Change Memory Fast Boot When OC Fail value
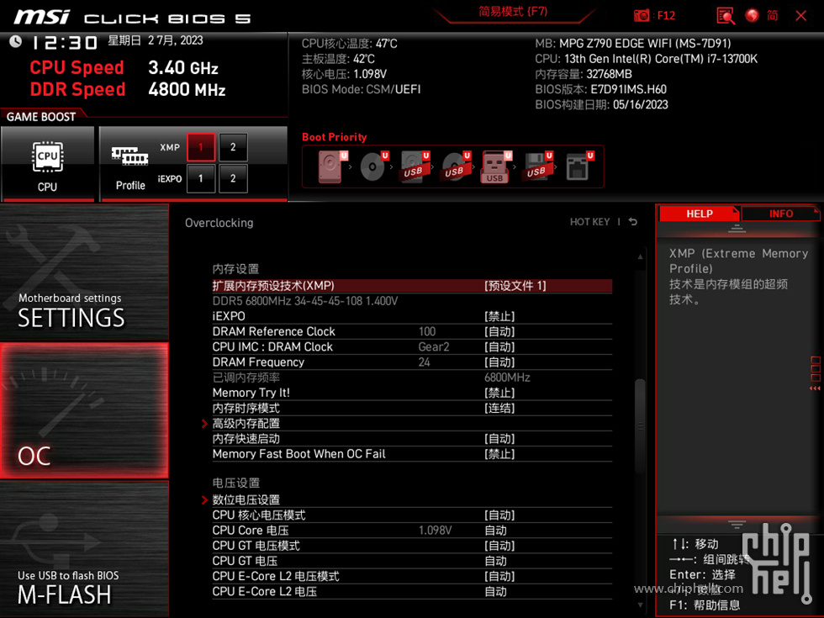The height and width of the screenshot is (618, 824). click(x=499, y=454)
